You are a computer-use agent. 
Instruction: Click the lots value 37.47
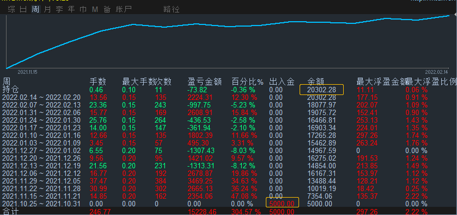click(x=98, y=181)
